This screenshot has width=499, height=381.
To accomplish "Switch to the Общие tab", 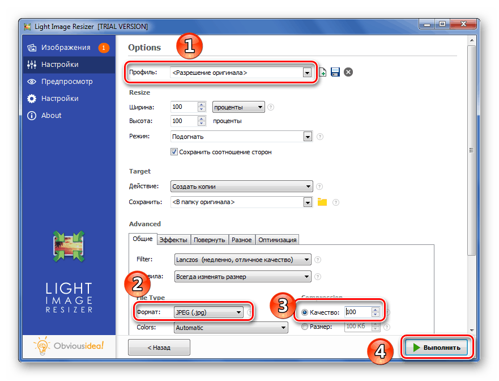I will coord(143,239).
